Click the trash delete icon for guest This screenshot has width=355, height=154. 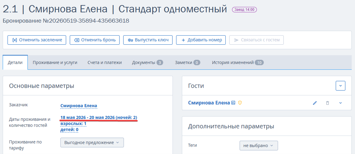[x=327, y=103]
